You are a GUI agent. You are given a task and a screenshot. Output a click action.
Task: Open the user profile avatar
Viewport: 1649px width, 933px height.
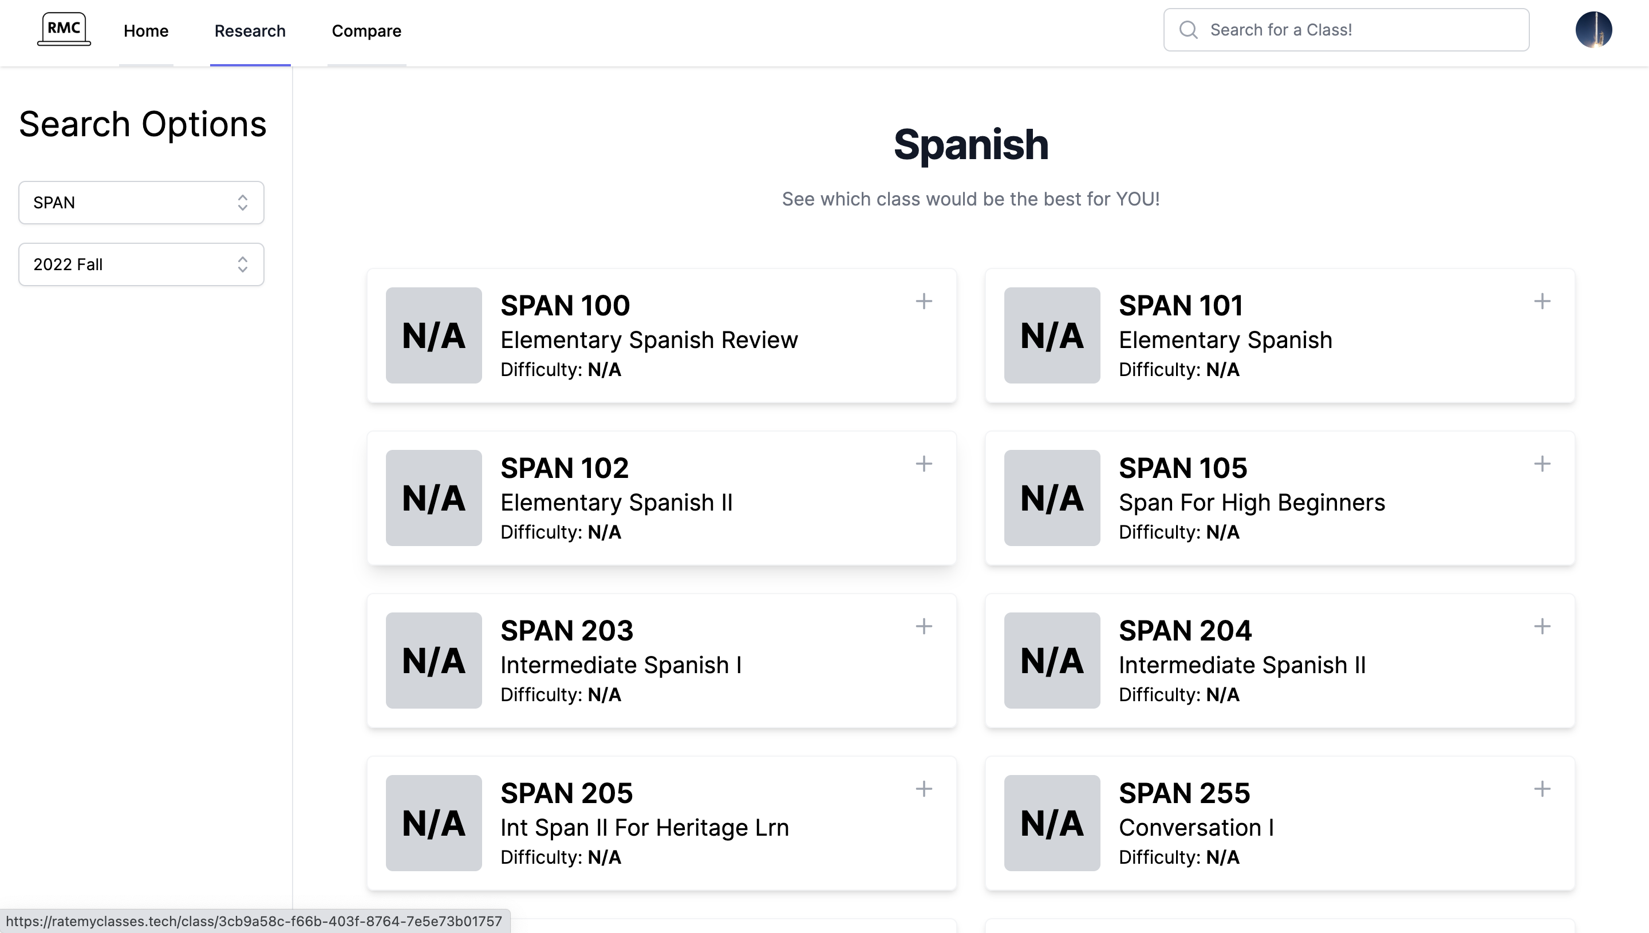(1593, 30)
